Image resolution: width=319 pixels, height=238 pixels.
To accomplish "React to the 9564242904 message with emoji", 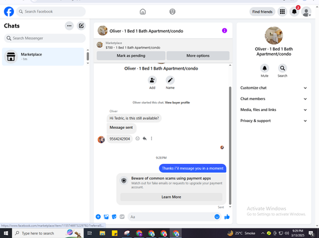I will coord(138,138).
